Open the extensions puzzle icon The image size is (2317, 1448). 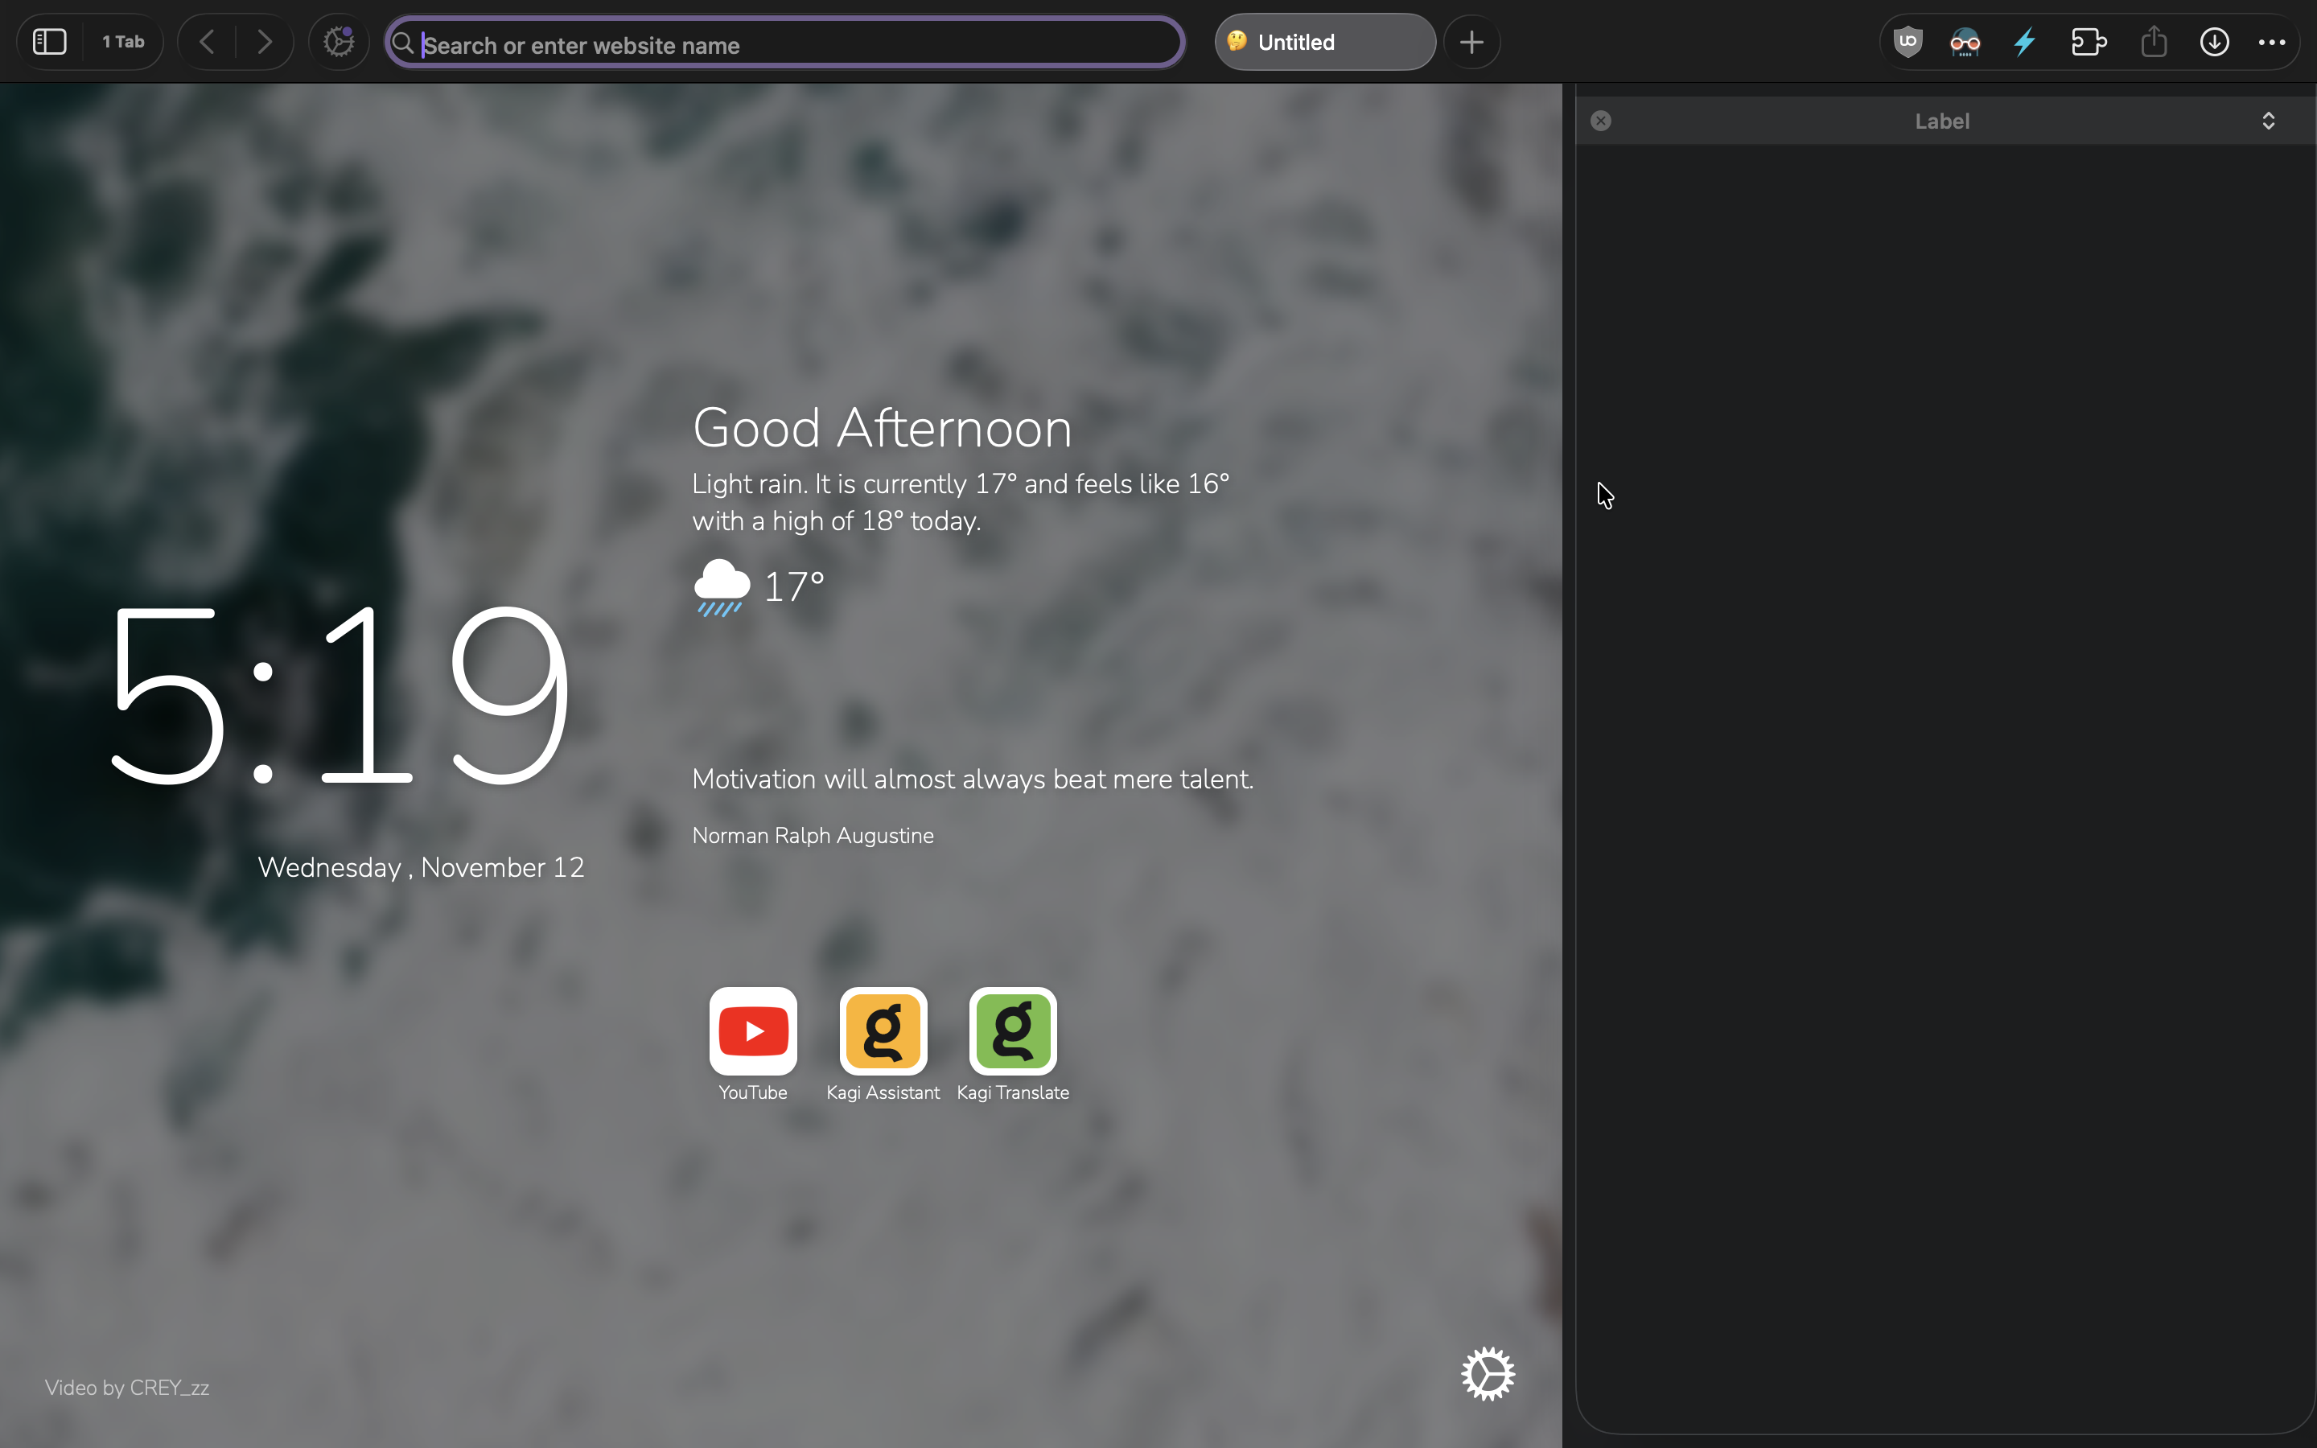click(2089, 42)
